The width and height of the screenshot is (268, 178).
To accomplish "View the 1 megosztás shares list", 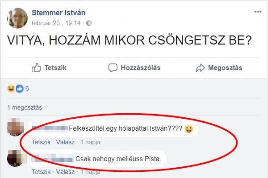I will click(x=25, y=108).
